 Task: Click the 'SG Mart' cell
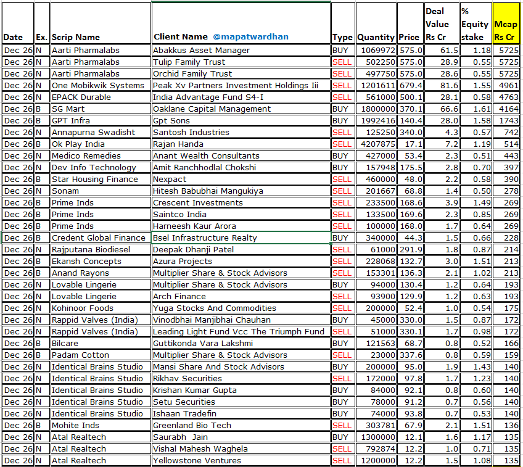click(101, 109)
